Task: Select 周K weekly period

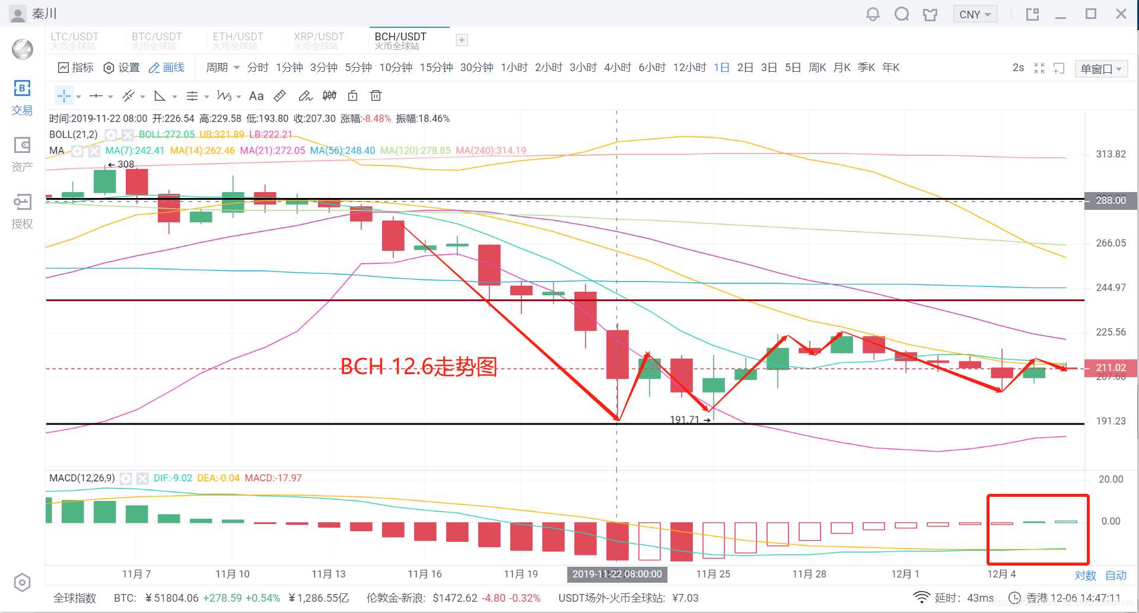Action: 817,68
